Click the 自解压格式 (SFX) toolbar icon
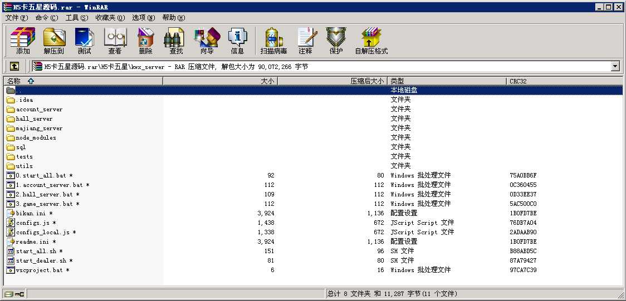The width and height of the screenshot is (626, 301). pyautogui.click(x=371, y=41)
